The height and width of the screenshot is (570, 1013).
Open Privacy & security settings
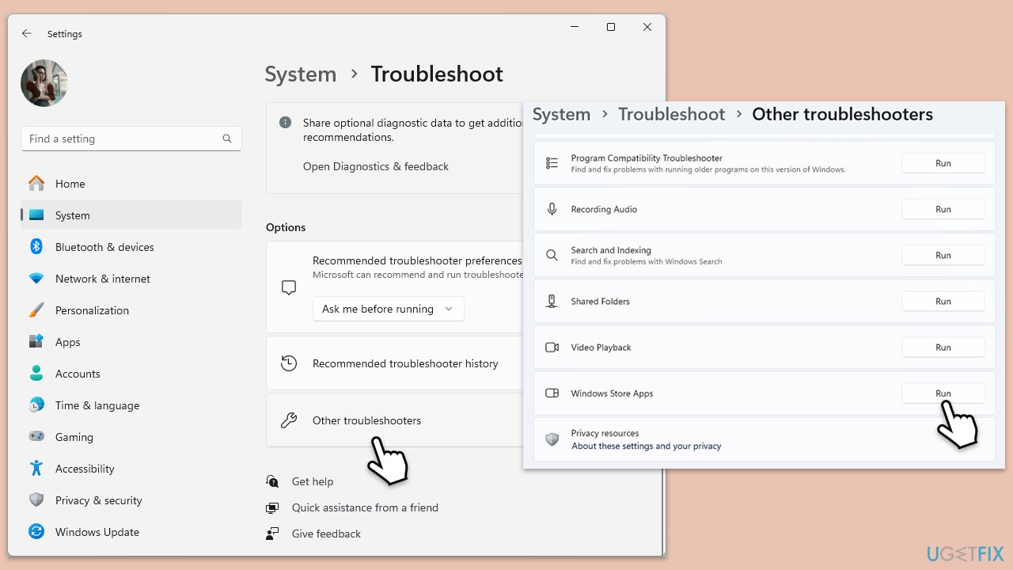pos(98,500)
